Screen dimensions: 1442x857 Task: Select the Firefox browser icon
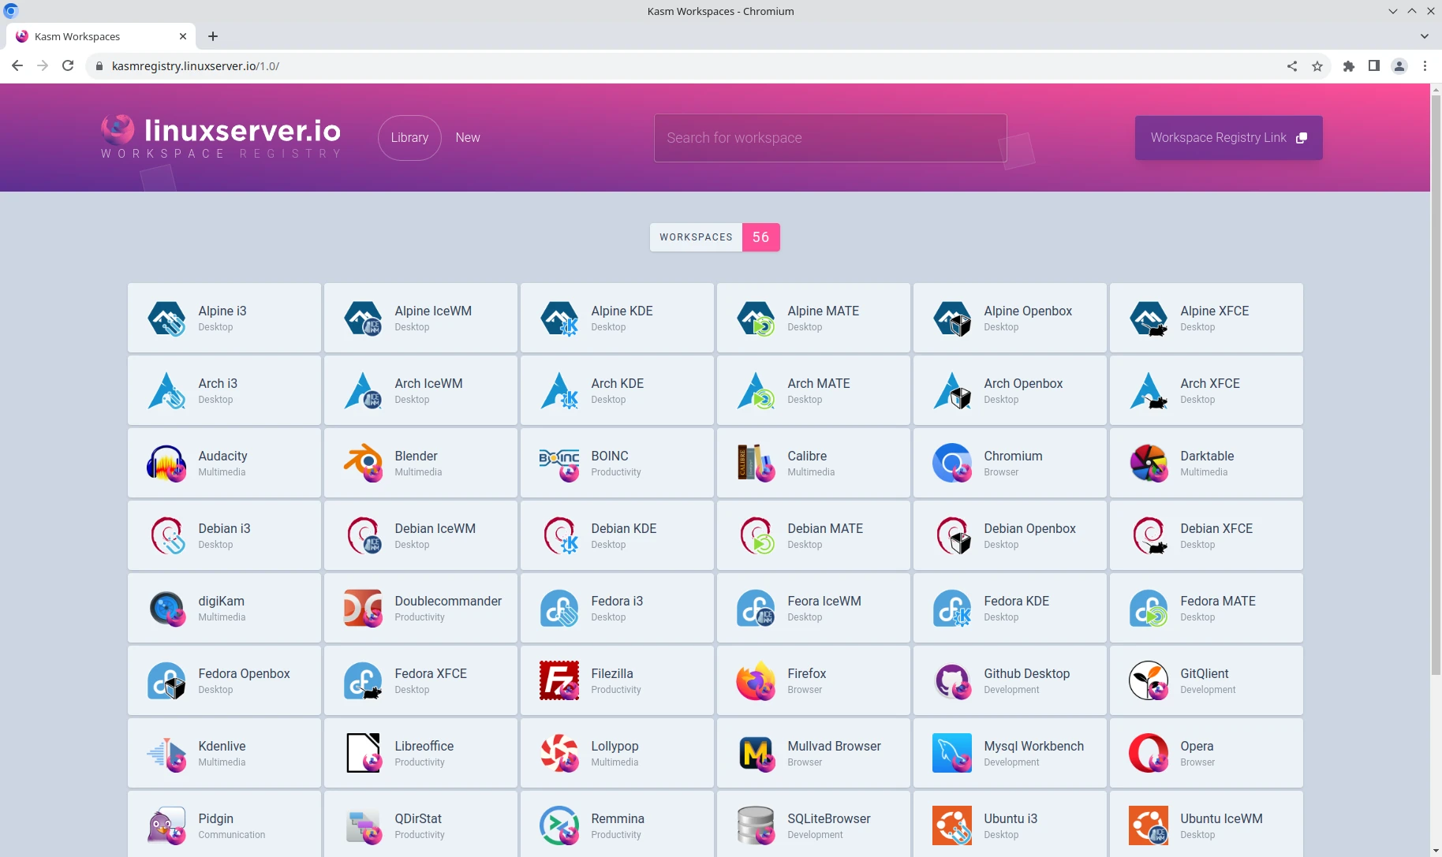(x=756, y=680)
